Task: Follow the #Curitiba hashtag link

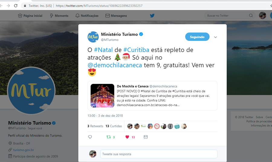Action: click(x=136, y=50)
